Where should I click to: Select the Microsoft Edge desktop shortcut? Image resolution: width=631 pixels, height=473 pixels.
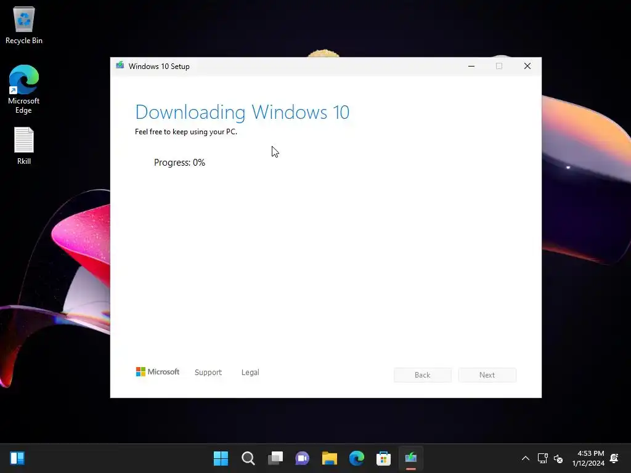[24, 89]
